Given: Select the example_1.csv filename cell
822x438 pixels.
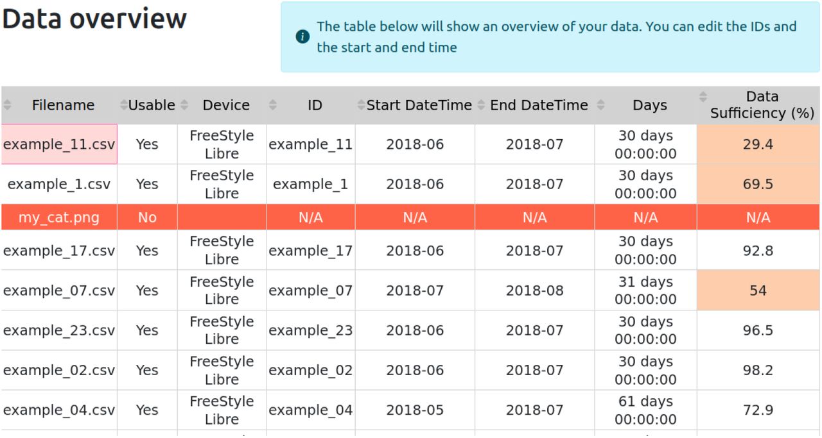Looking at the screenshot, I should tap(59, 184).
